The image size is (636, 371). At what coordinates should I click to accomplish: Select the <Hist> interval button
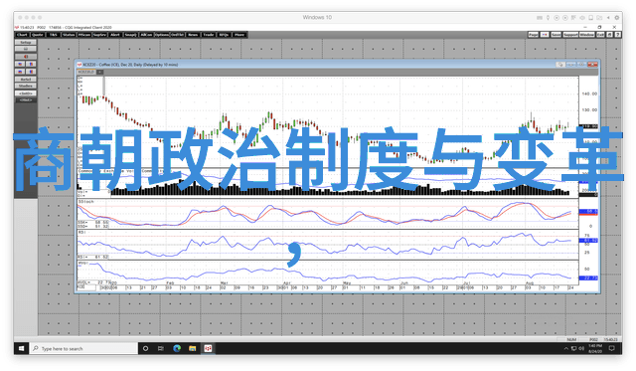point(26,99)
